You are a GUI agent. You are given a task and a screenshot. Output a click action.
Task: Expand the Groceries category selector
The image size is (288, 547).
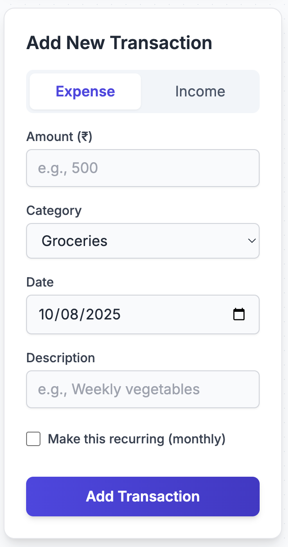tap(143, 241)
